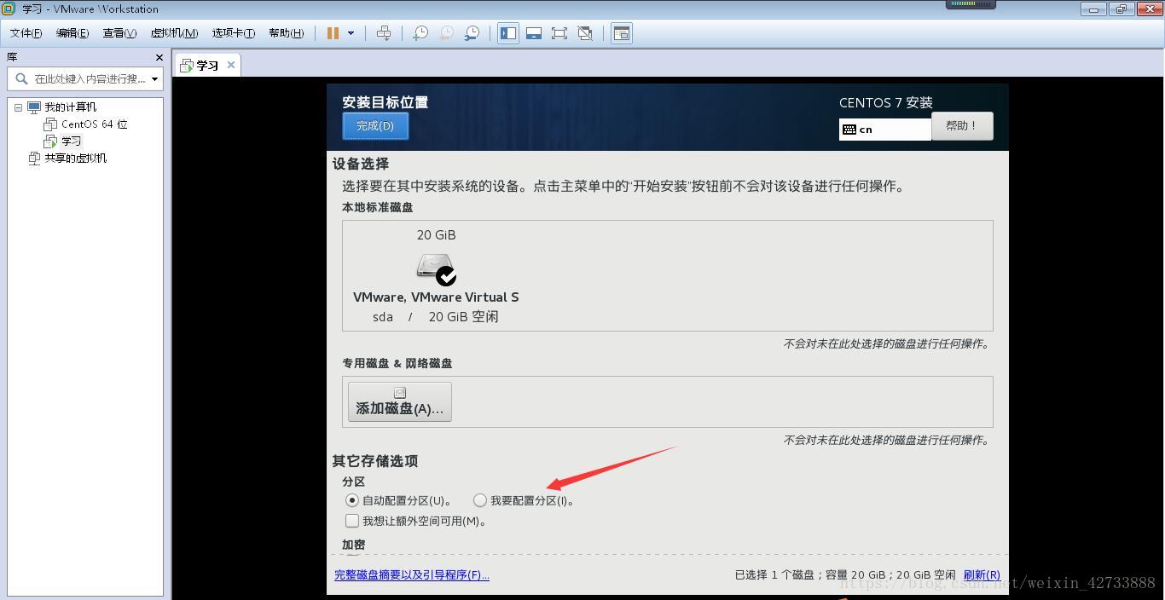Select 我的计算机 in the library tree

click(x=70, y=107)
